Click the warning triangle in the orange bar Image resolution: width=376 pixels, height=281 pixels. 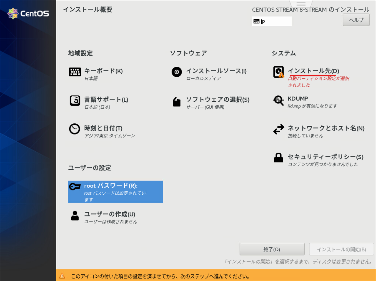pyautogui.click(x=62, y=276)
